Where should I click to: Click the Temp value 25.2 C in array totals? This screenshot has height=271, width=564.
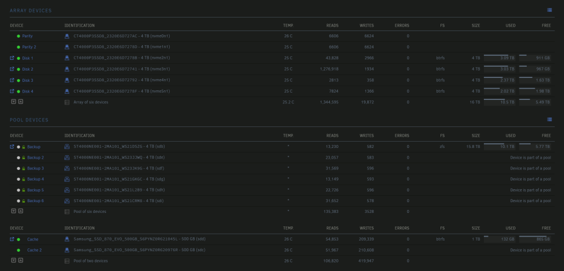click(x=288, y=102)
